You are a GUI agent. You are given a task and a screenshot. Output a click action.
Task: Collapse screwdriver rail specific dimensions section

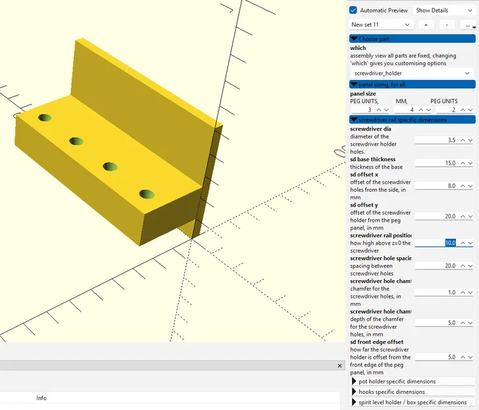point(412,119)
